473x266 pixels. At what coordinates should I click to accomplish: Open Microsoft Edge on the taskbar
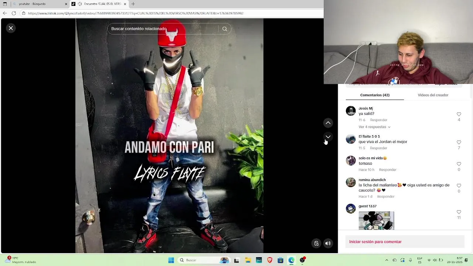(x=292, y=260)
